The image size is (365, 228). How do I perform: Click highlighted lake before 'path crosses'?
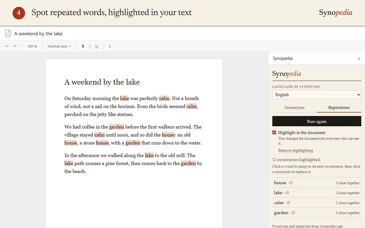pos(69,163)
